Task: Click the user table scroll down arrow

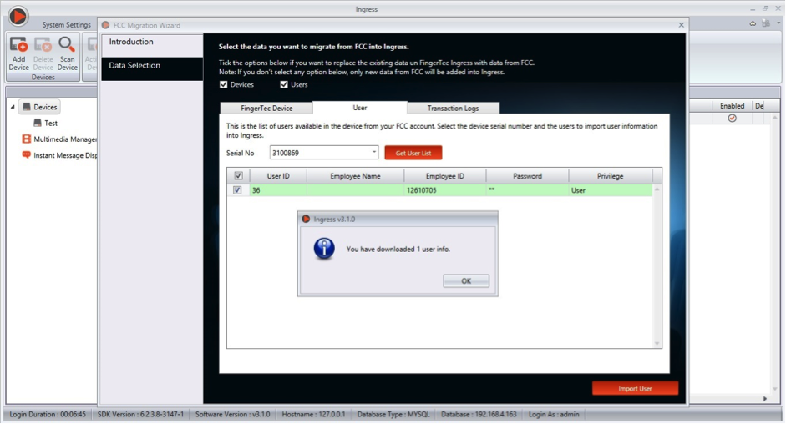Action: (x=657, y=343)
